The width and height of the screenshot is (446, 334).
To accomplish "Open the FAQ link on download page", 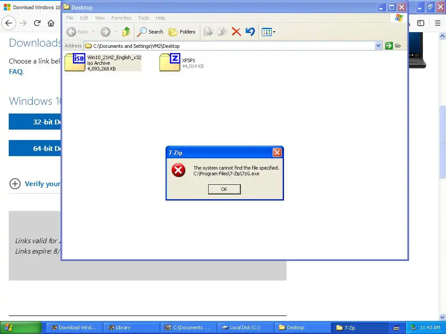I will [x=16, y=72].
